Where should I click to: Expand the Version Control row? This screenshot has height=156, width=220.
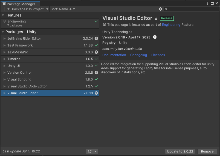[x=4, y=73]
